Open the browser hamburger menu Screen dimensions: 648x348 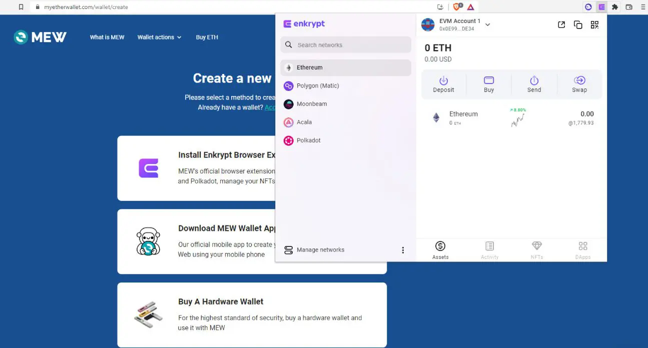tap(643, 7)
